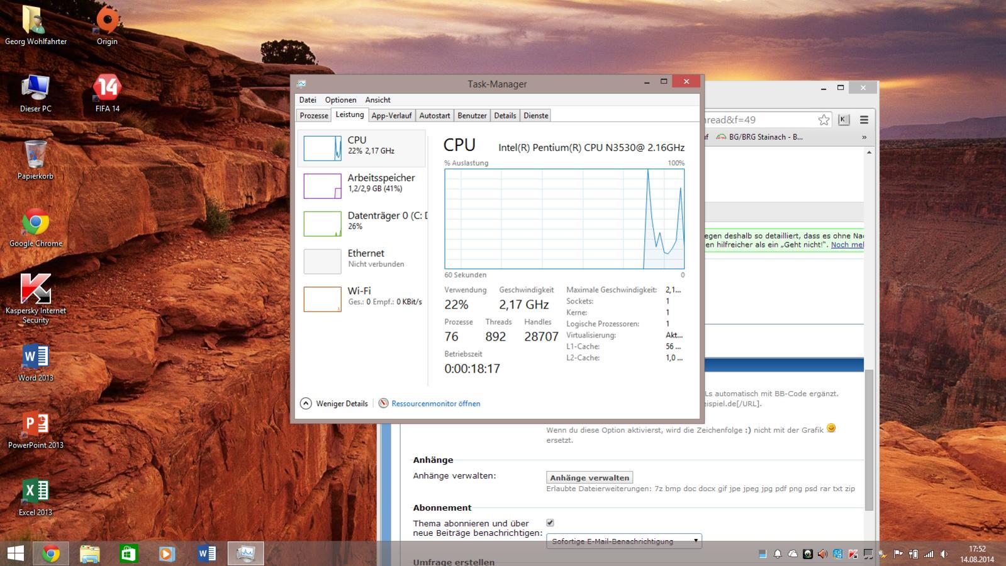Select the Arbeitsspeicher memory graph entry
Viewport: 1006px width, 566px height.
[362, 186]
